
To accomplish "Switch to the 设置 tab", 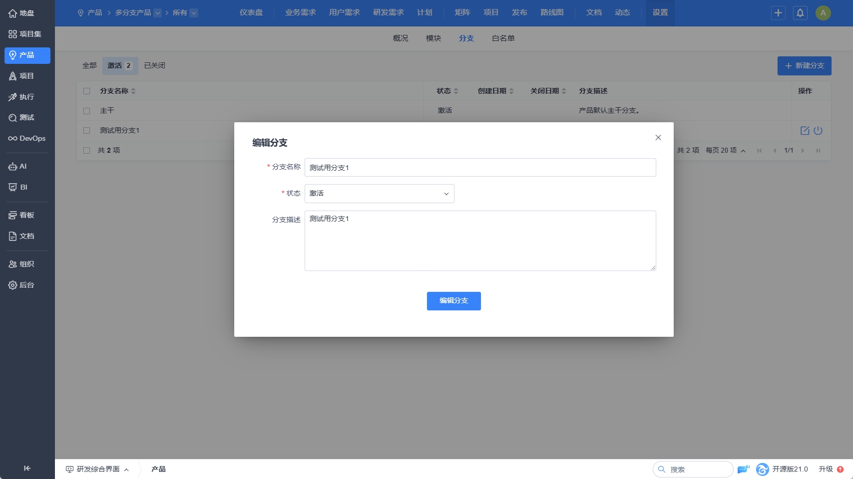I will pyautogui.click(x=660, y=13).
